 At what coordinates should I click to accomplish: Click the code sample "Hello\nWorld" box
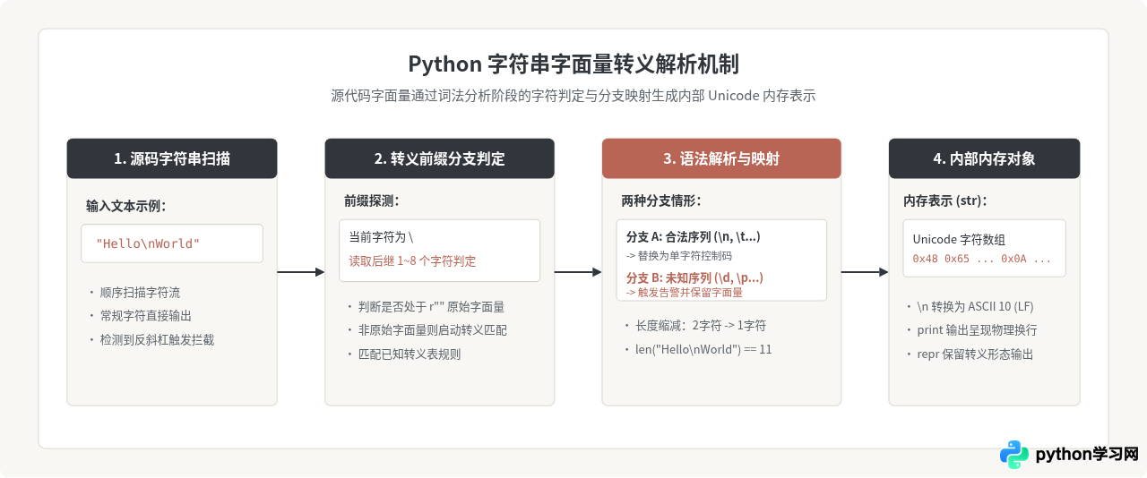pyautogui.click(x=172, y=243)
